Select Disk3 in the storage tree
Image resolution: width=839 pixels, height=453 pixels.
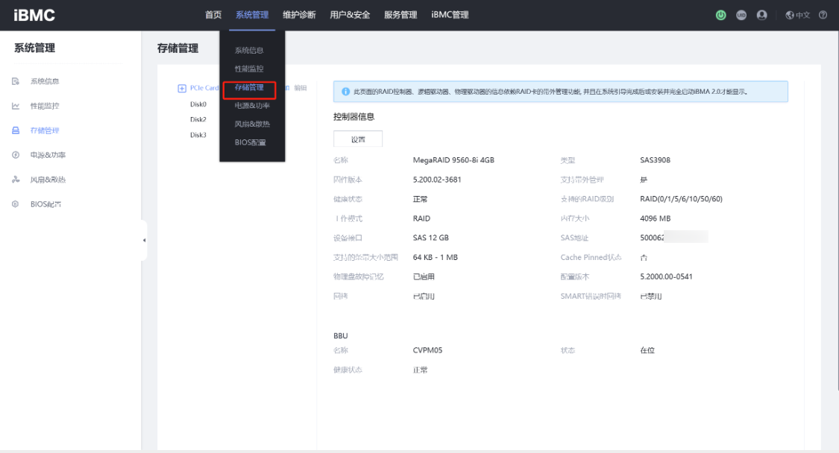[x=198, y=136]
